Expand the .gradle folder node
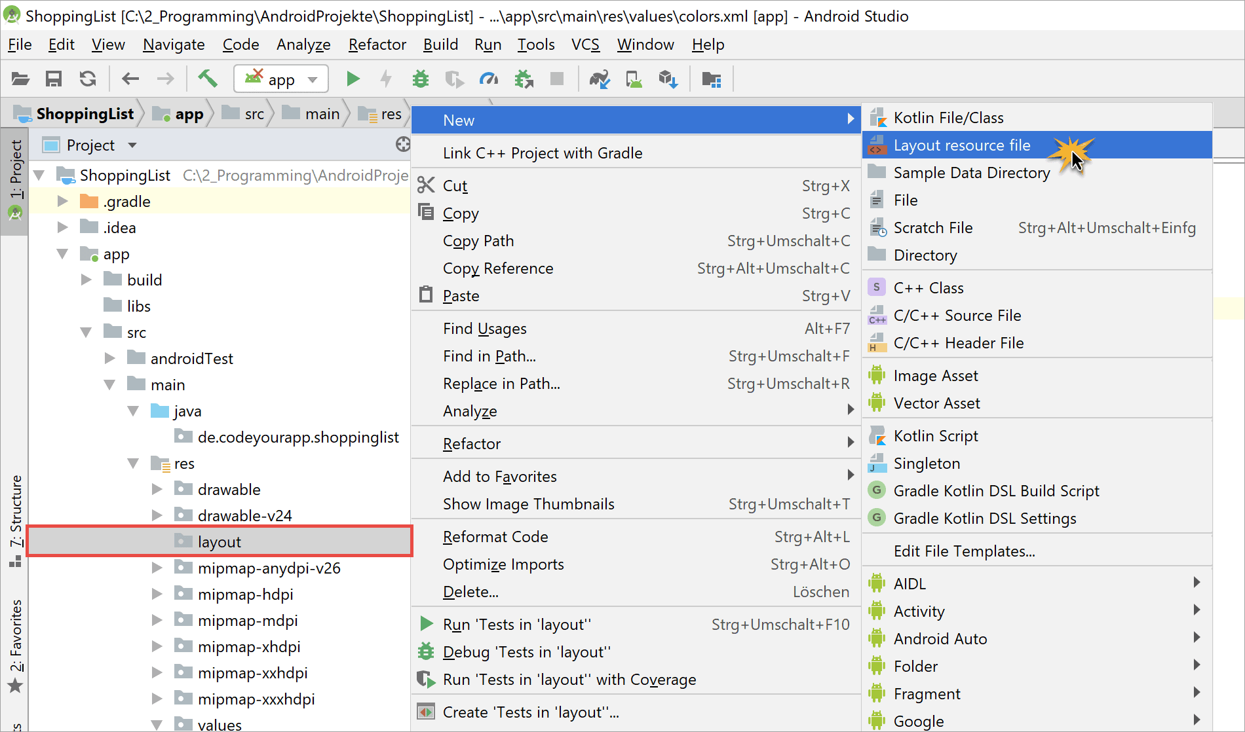The image size is (1245, 732). point(63,201)
